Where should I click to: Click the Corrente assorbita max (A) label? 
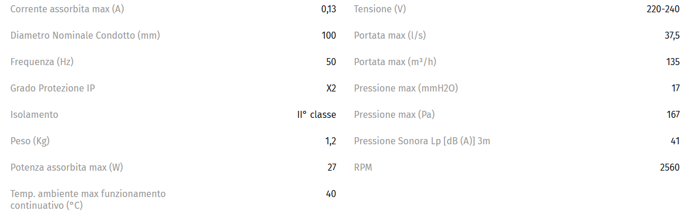coord(67,9)
